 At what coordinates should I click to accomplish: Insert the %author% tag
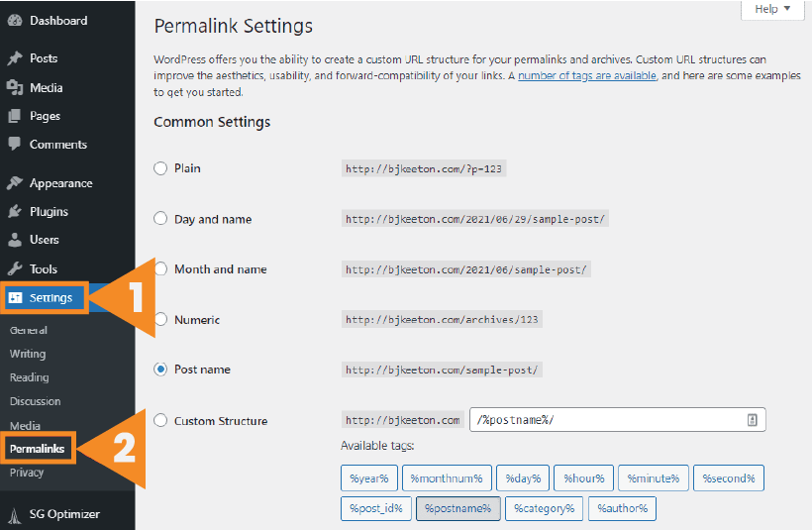point(622,508)
